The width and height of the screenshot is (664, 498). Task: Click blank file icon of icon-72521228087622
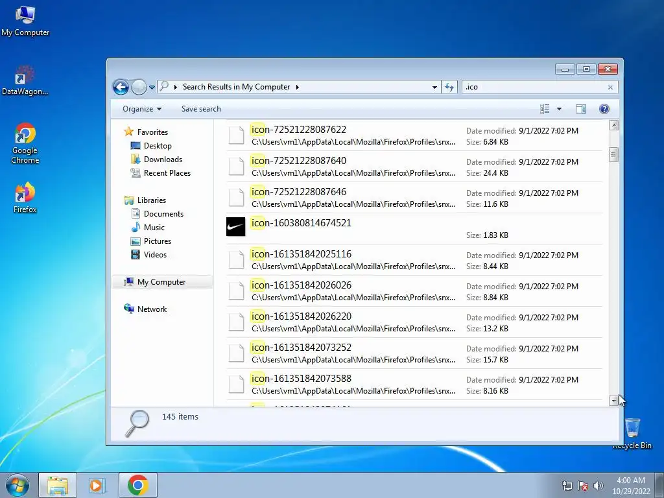click(236, 136)
